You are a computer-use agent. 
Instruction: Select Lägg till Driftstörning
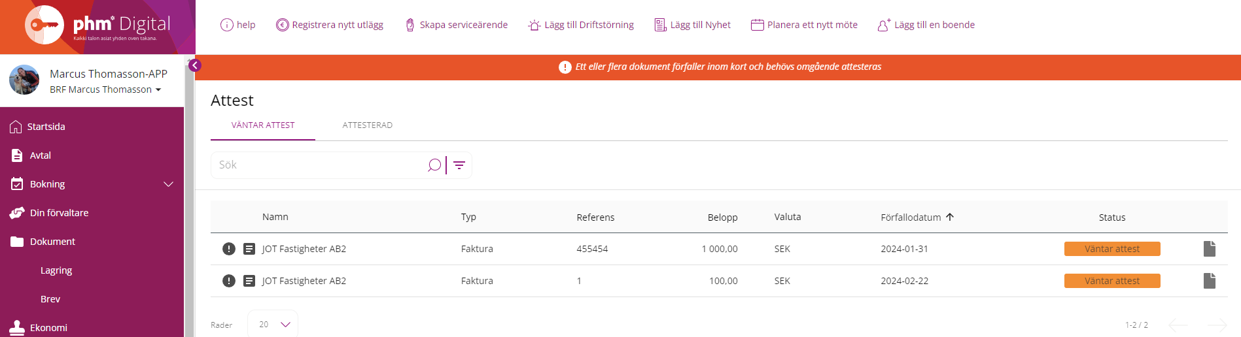coord(581,25)
